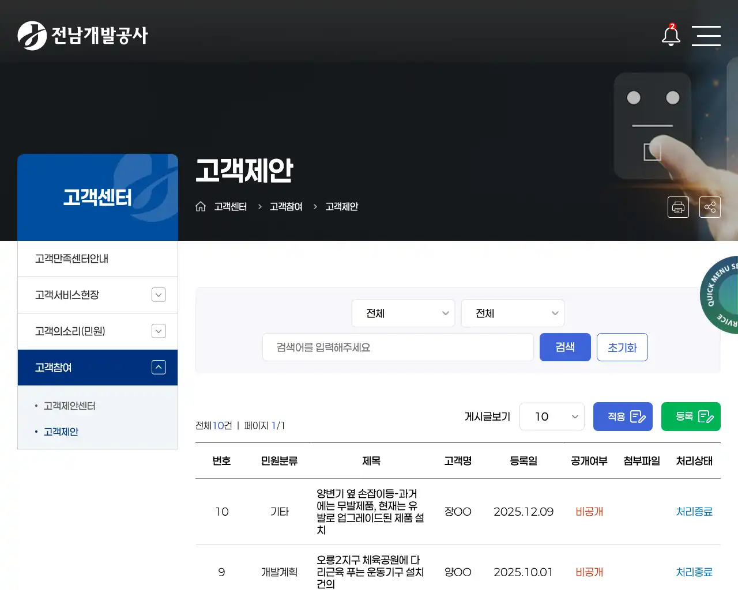Image resolution: width=738 pixels, height=590 pixels.
Task: Open the posts-per-page dropdown showing 10
Action: tap(552, 416)
